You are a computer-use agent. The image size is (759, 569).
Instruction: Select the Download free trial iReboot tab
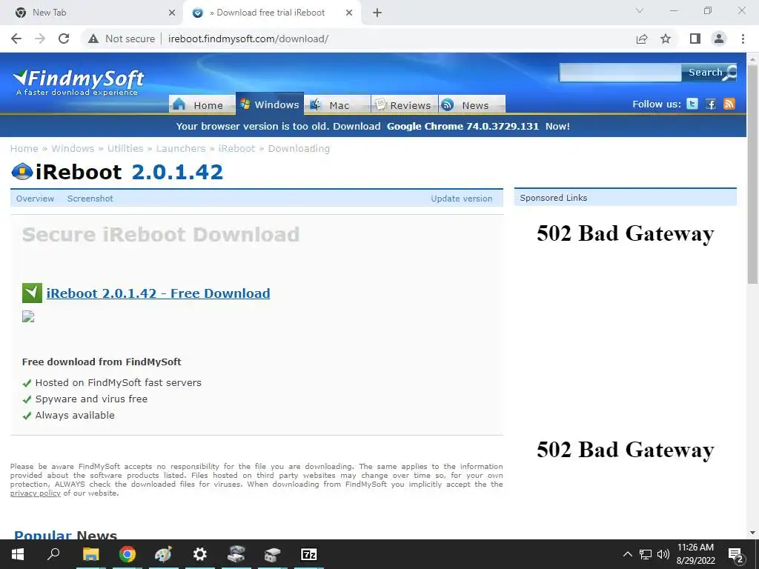[272, 13]
